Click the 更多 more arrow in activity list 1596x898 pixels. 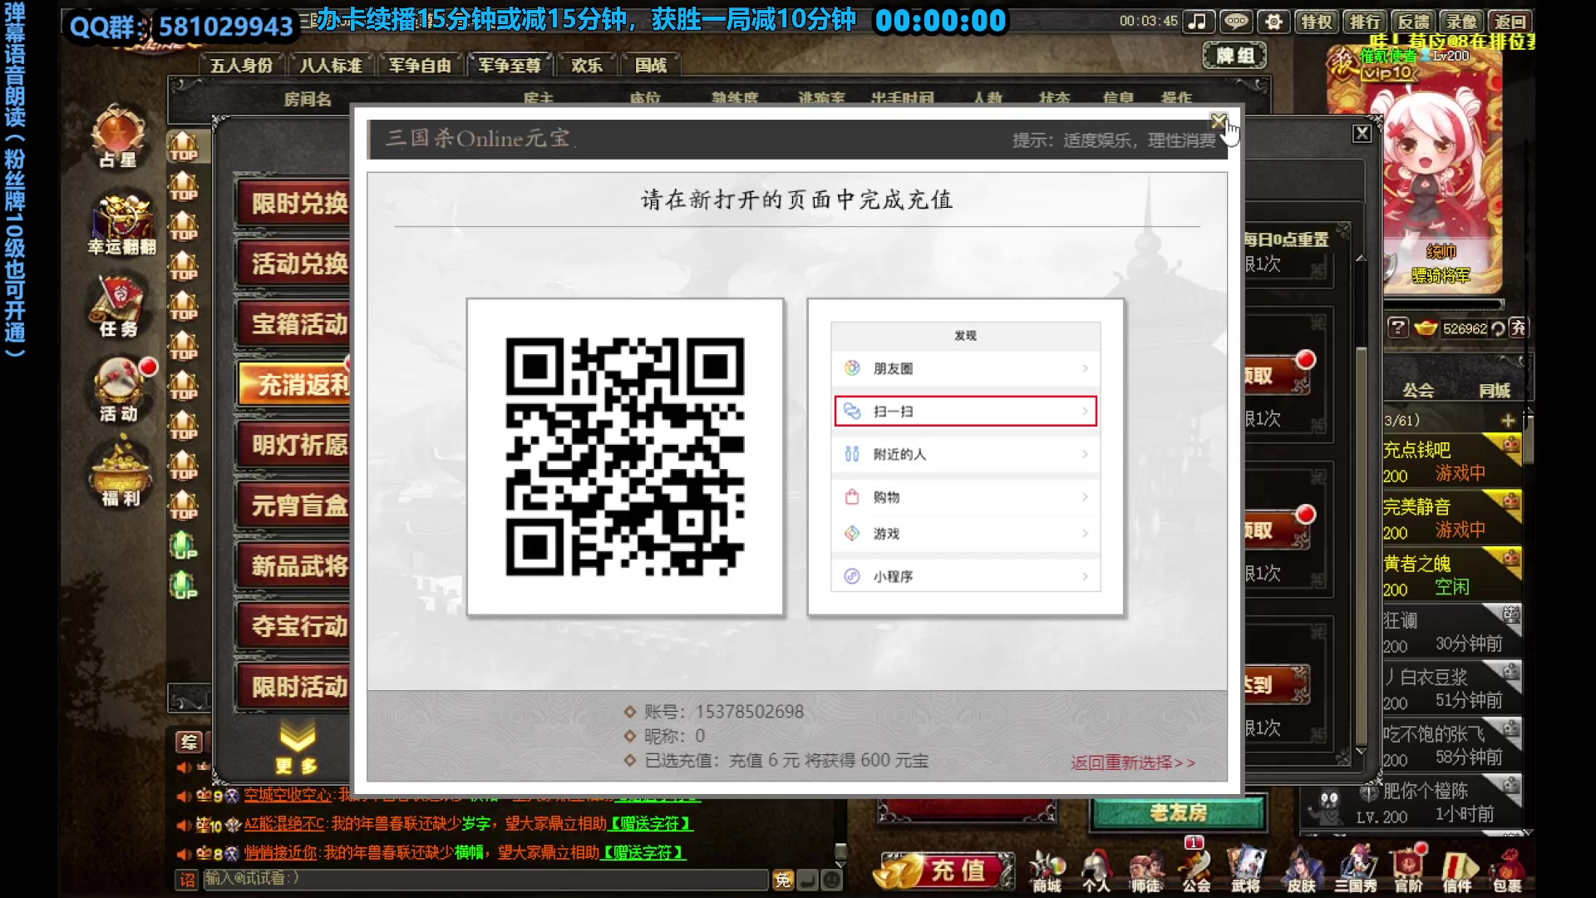coord(297,748)
